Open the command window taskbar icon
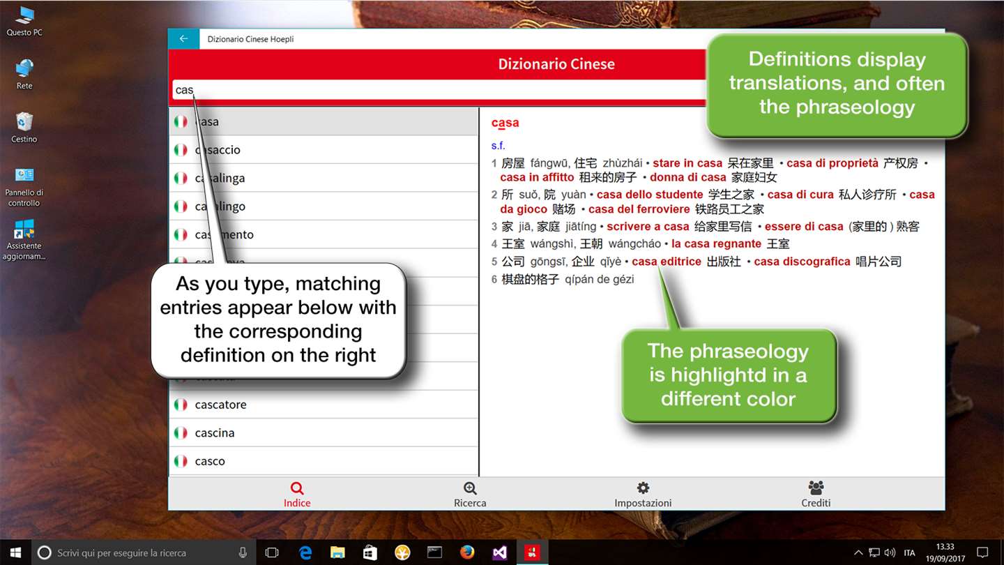The height and width of the screenshot is (565, 1004). coord(435,552)
